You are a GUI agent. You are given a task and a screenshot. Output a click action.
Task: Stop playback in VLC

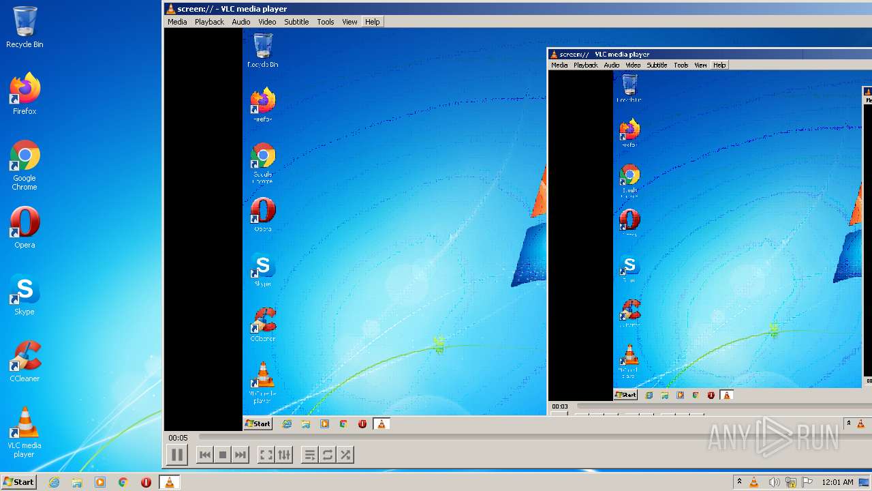[x=222, y=455]
